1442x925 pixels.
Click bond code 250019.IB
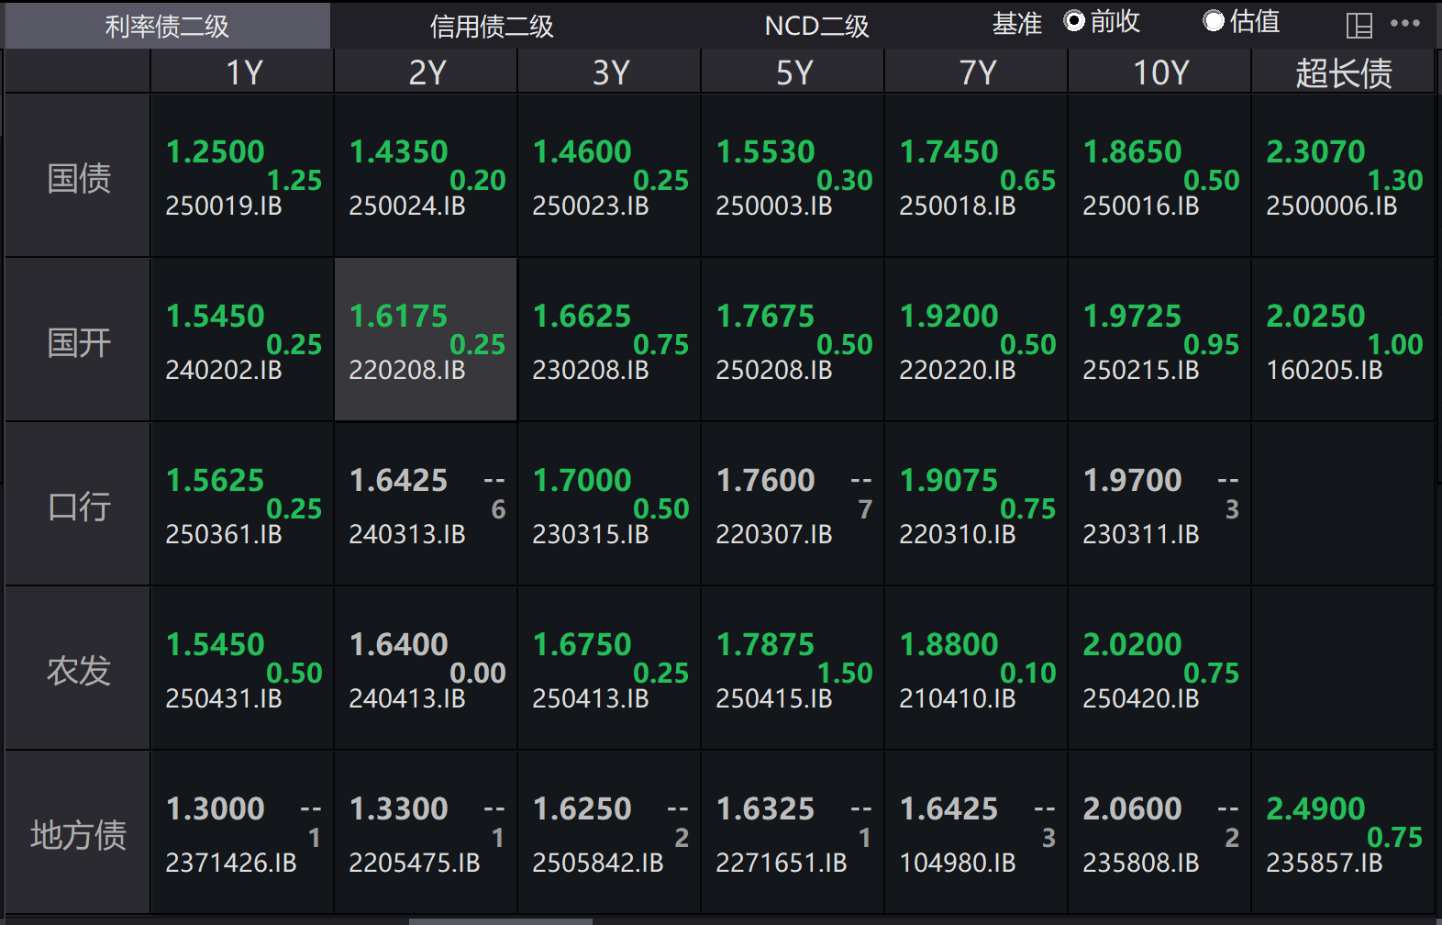pos(224,206)
